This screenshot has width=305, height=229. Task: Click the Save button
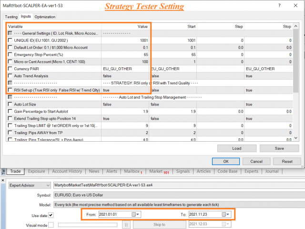pyautogui.click(x=279, y=148)
